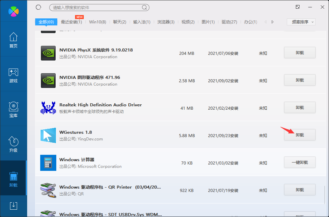
Task: Switch to 最近安装(1) tab
Action: (71, 22)
